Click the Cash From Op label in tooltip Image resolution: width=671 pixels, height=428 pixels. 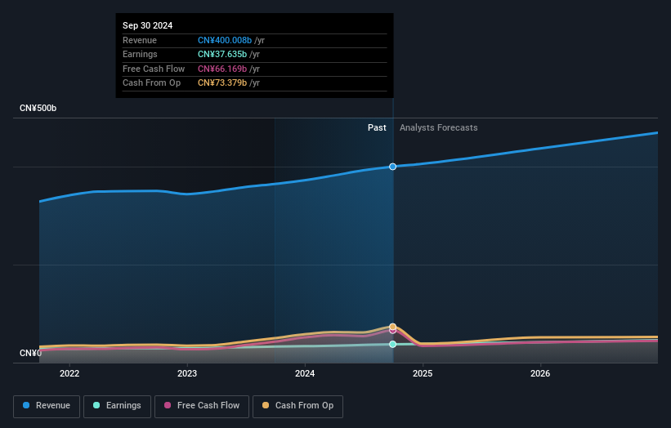(x=151, y=83)
